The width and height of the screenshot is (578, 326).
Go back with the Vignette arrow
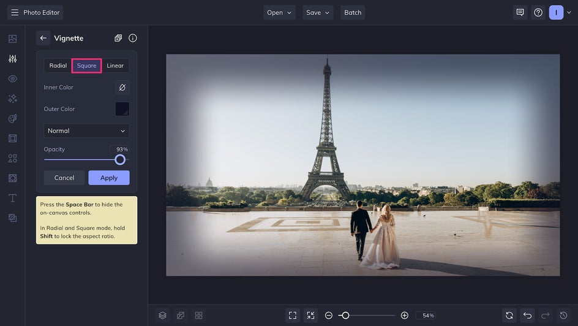(x=43, y=38)
